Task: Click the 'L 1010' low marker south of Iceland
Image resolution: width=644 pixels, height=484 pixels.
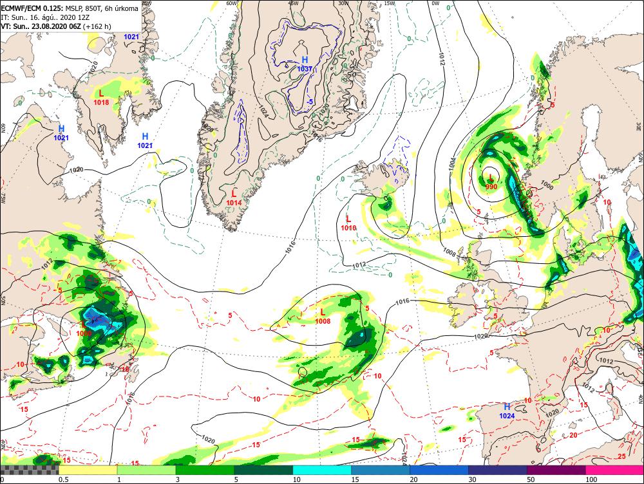Action: [x=348, y=223]
